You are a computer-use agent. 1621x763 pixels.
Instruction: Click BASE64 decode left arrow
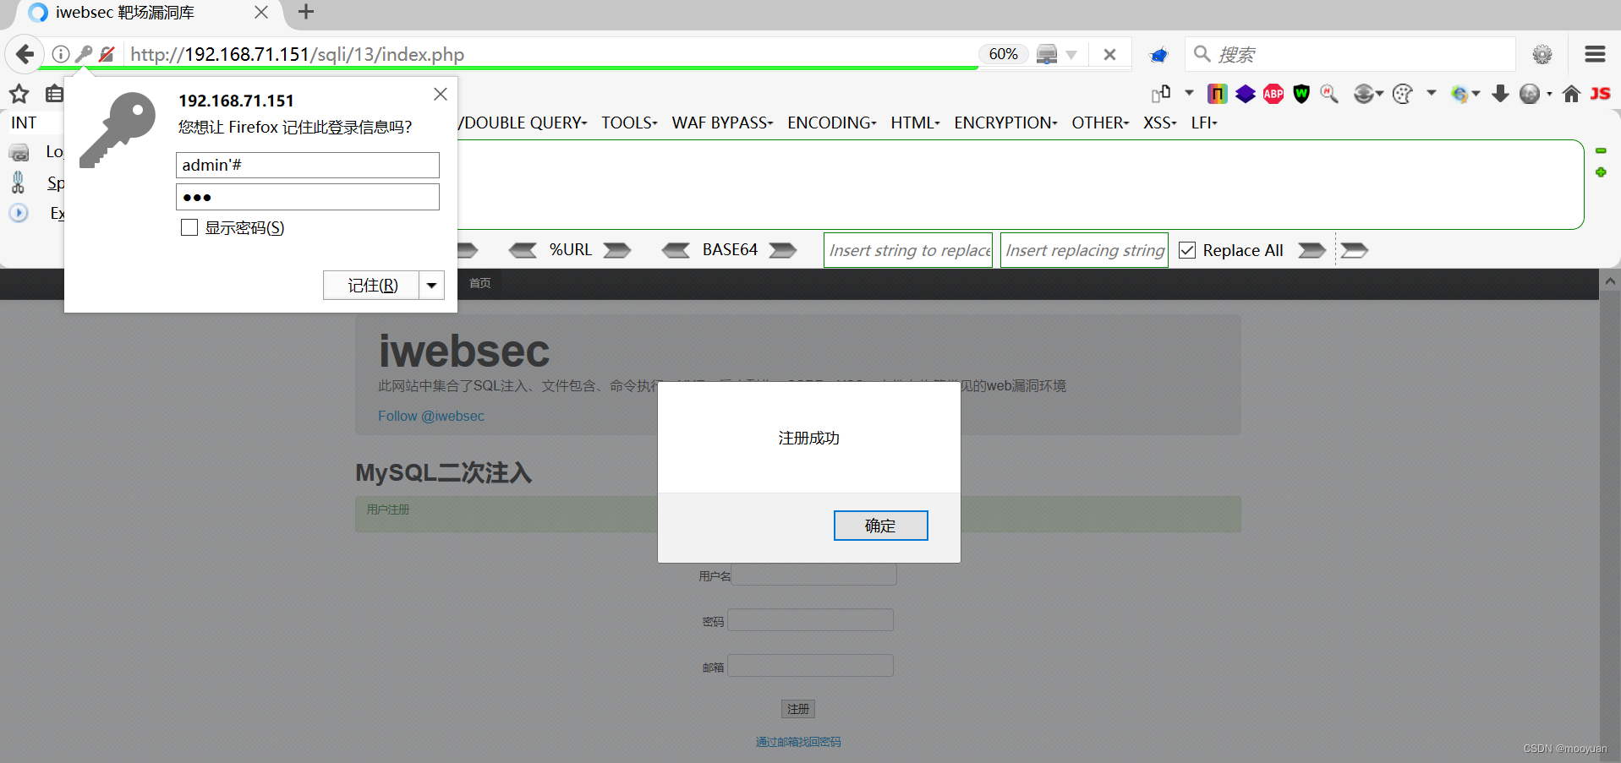[676, 250]
